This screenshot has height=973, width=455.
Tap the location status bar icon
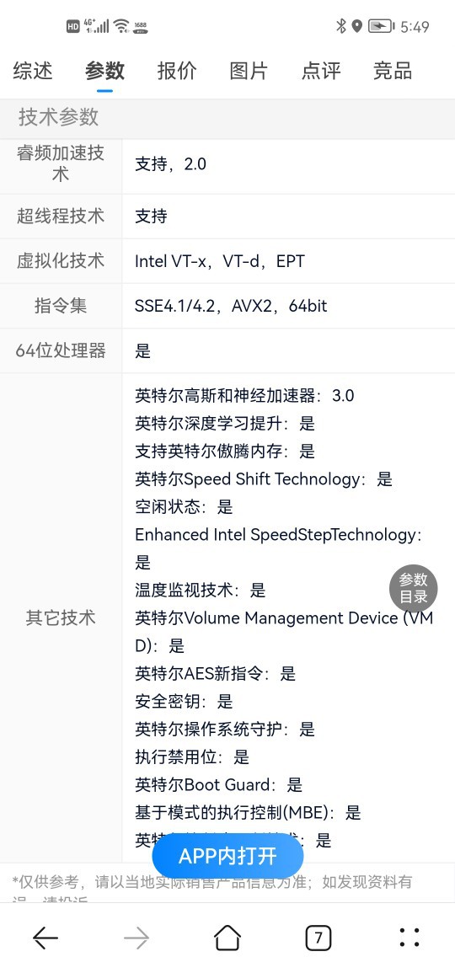356,26
